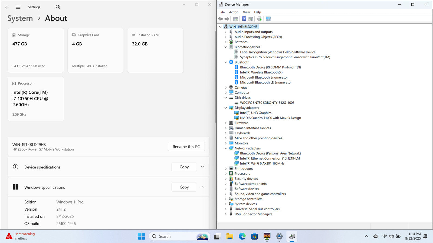The width and height of the screenshot is (433, 243).
Task: Click the blue Help toolbar icon
Action: 244,19
